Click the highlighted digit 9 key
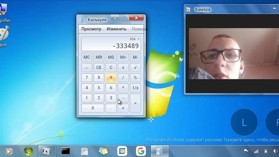Viewport: 279px width, 157px height. tap(111, 78)
